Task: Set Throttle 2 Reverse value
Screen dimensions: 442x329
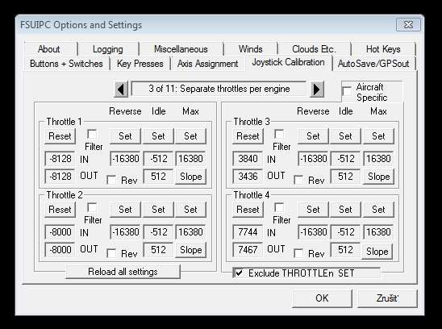Action: pos(125,210)
